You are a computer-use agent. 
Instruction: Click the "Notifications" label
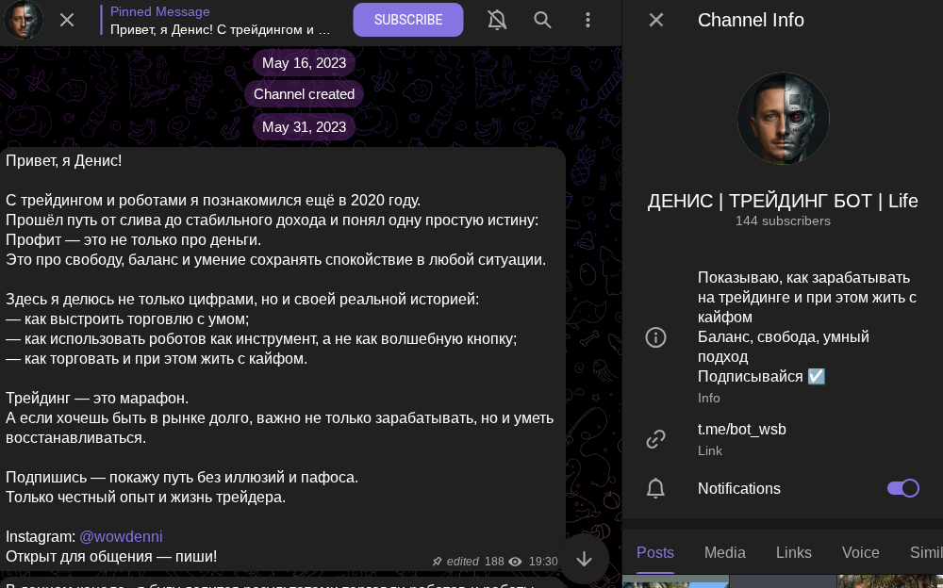[739, 488]
